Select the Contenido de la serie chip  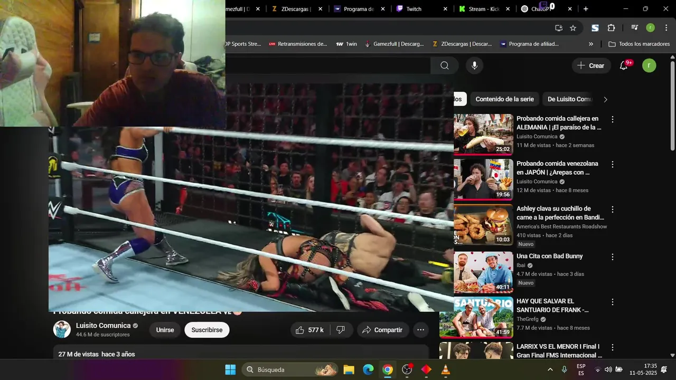[504, 99]
